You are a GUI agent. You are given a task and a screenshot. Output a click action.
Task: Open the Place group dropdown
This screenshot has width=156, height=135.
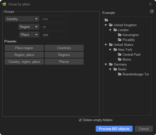pyautogui.click(x=29, y=35)
